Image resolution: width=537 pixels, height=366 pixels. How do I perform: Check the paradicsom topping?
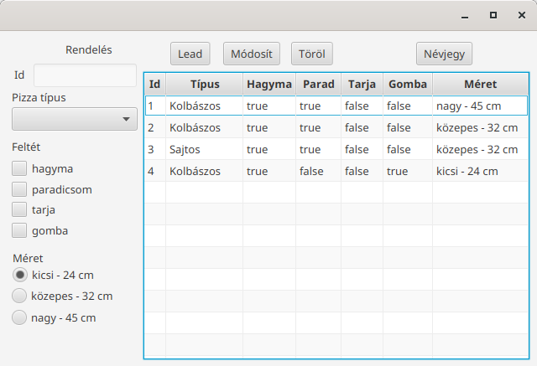[x=19, y=189]
